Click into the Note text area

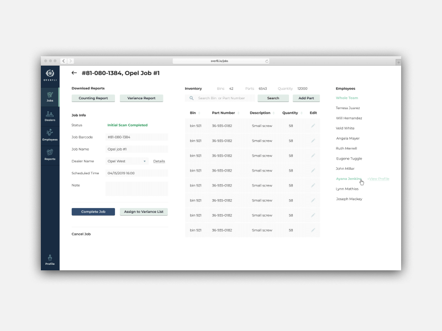[x=136, y=189]
